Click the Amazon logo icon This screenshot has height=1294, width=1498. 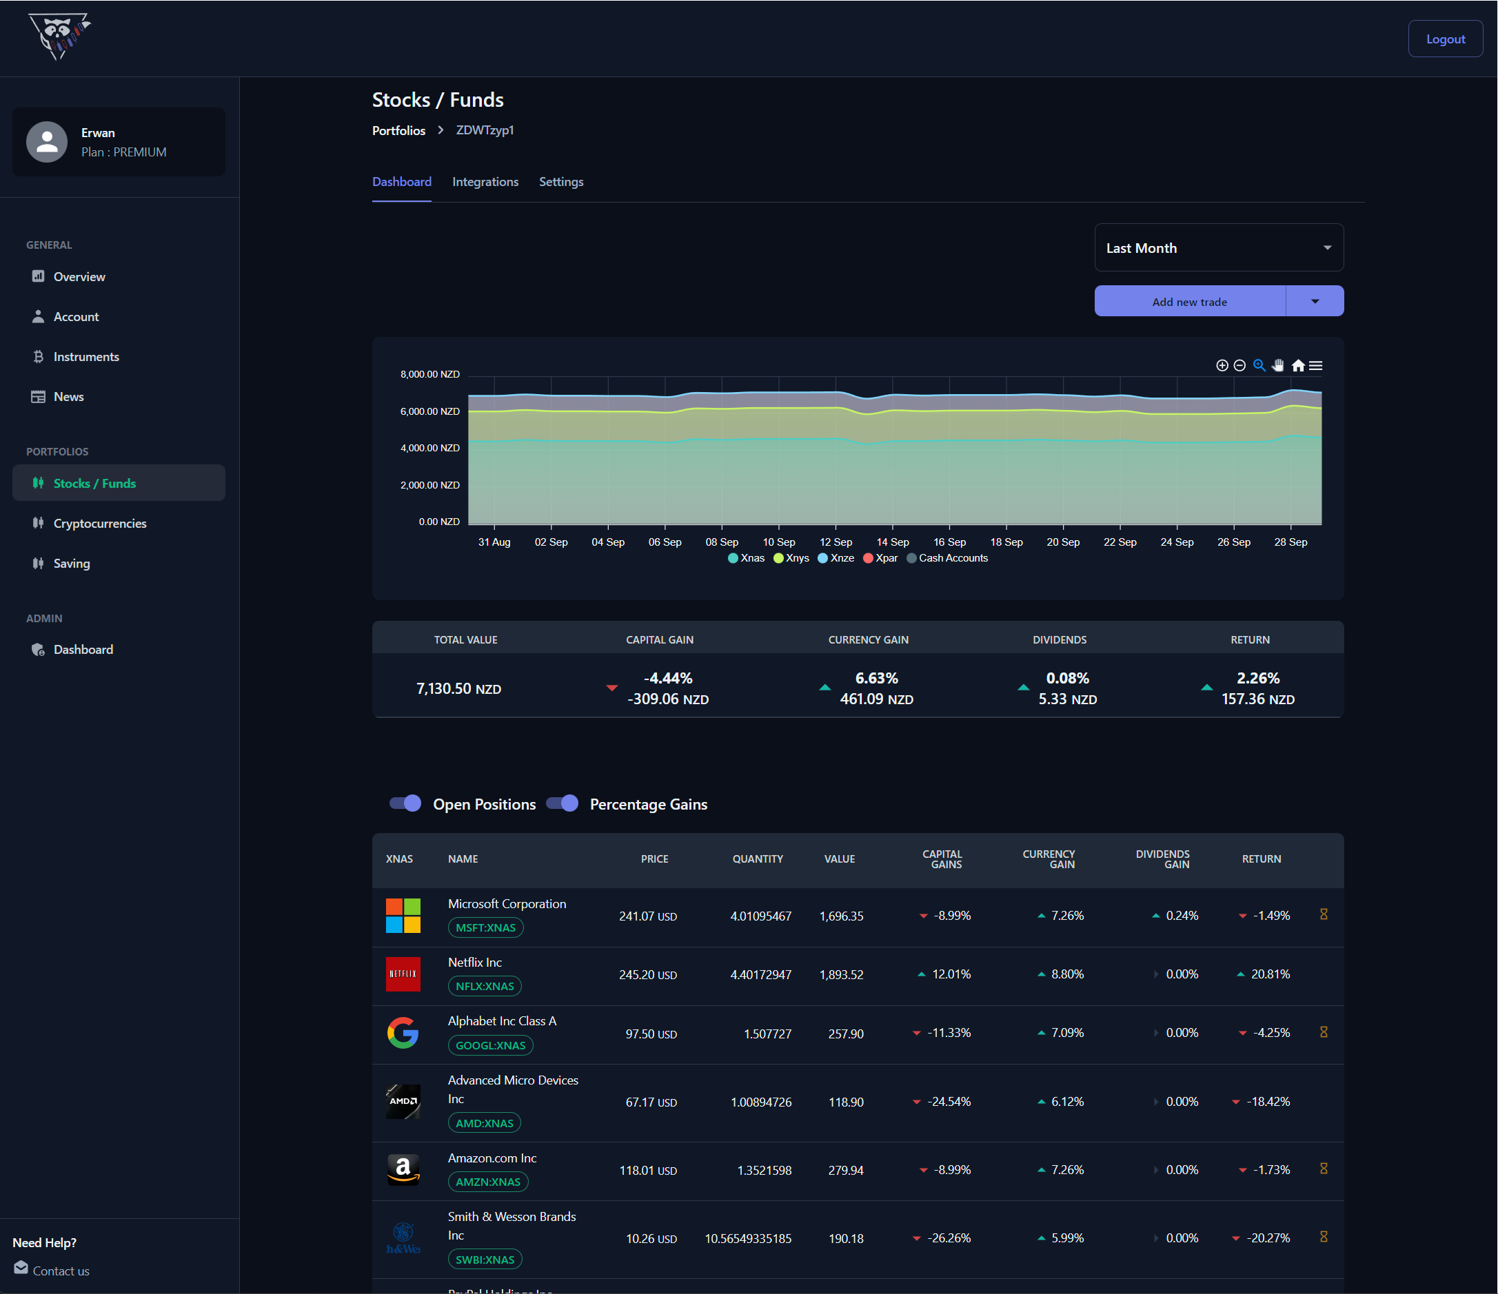[x=403, y=1169]
